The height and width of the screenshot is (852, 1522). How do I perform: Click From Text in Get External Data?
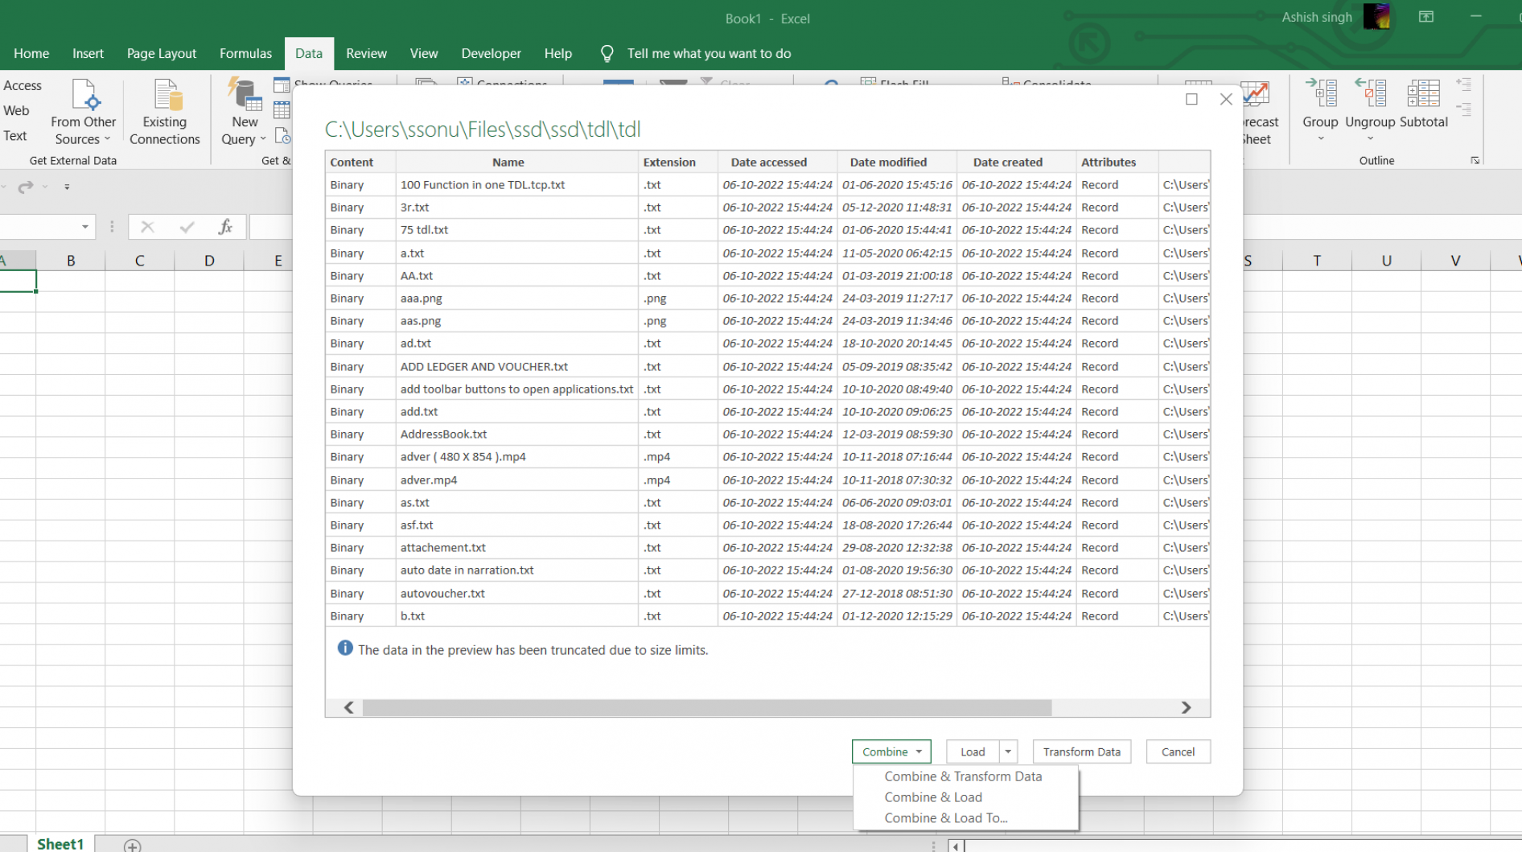(15, 135)
